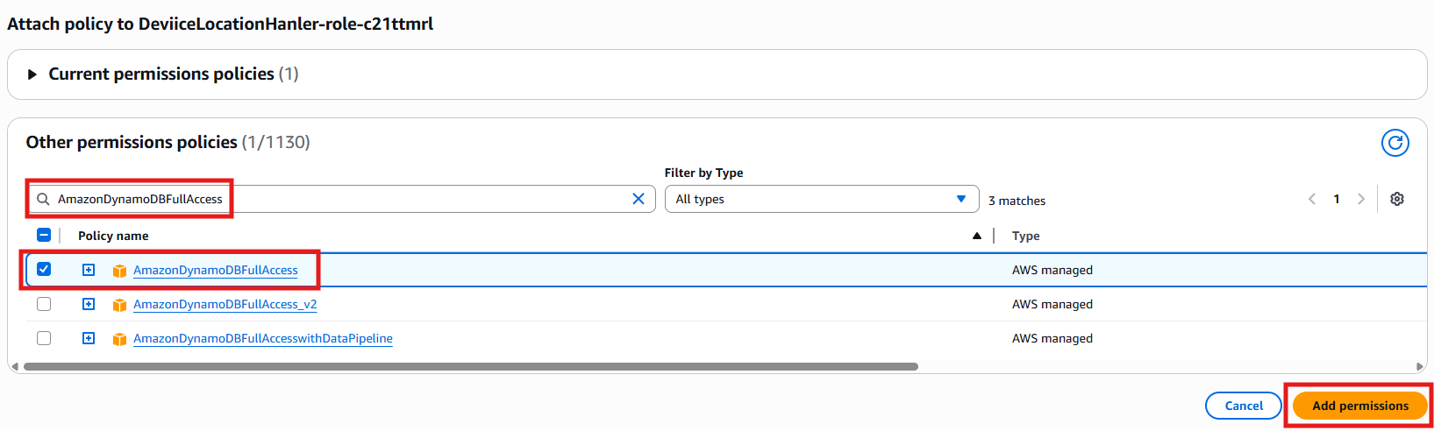Clear the policy search text
This screenshot has width=1434, height=431.
(x=639, y=199)
